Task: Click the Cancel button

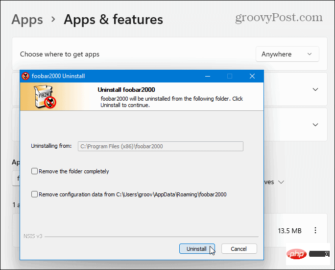Action: coord(239,249)
